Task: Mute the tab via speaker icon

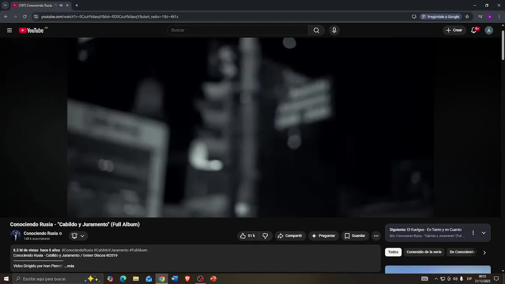Action: tap(61, 6)
